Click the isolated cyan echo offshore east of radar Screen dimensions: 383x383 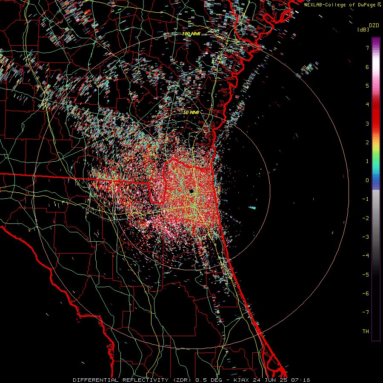[252, 208]
